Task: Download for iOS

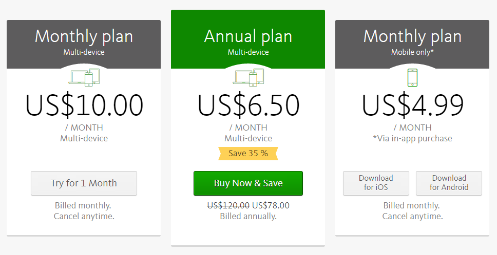Action: [376, 183]
